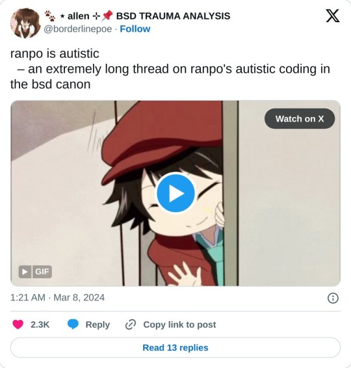Click the GIF label badge
Viewport: 351px width, 368px height.
pos(42,272)
